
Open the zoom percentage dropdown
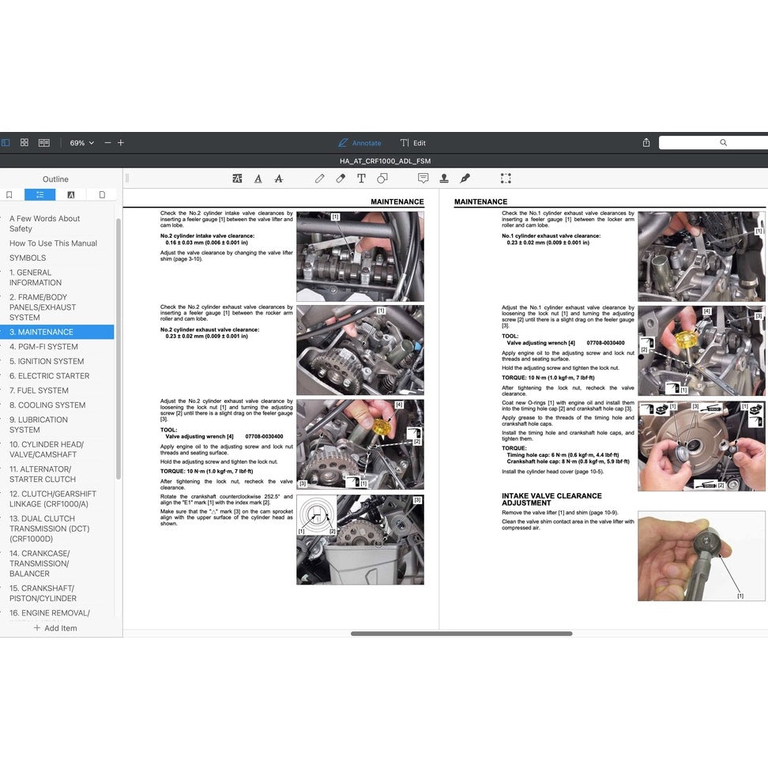tap(80, 142)
